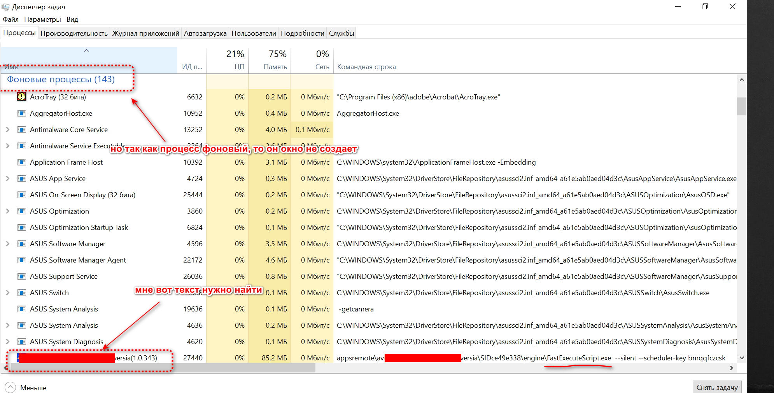The height and width of the screenshot is (393, 774).
Task: Switch to the Производительность tab
Action: pyautogui.click(x=74, y=33)
